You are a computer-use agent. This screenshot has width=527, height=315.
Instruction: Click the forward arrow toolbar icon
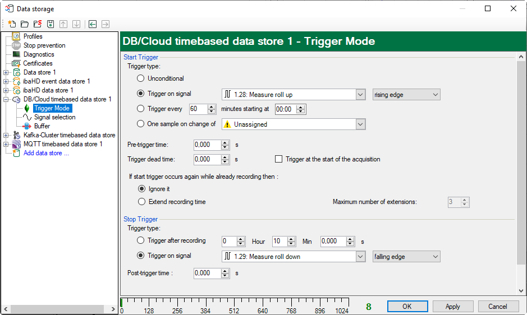(105, 24)
